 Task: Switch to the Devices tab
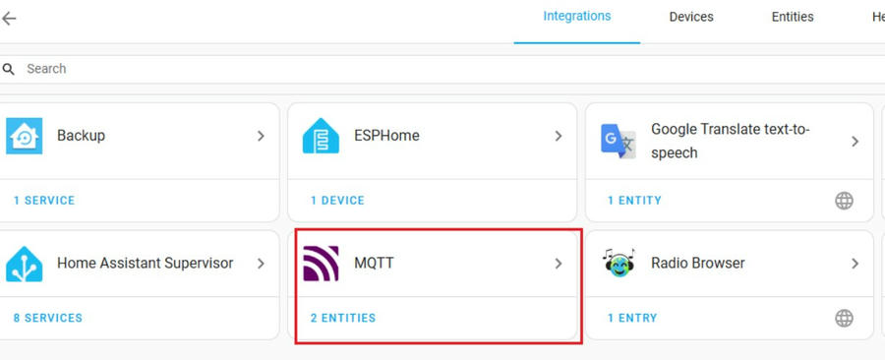click(691, 17)
